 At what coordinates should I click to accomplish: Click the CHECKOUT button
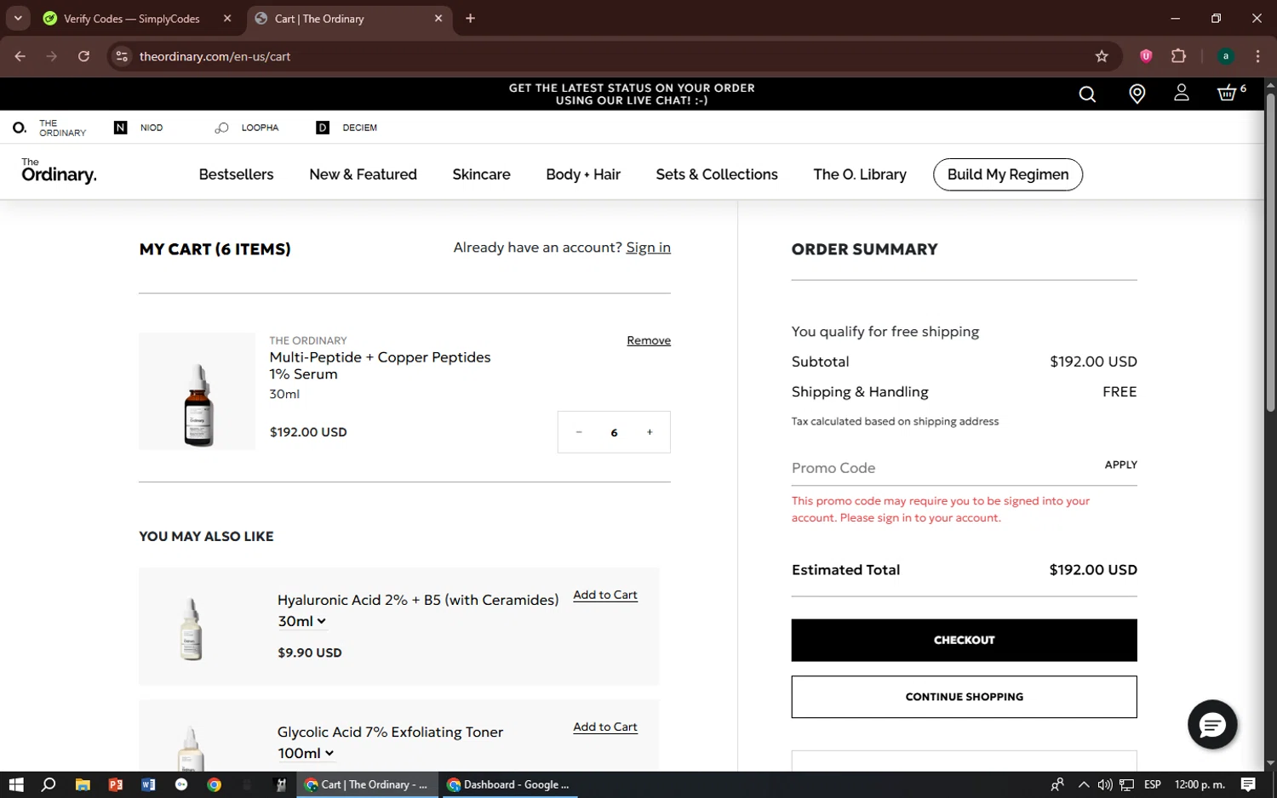pyautogui.click(x=964, y=640)
